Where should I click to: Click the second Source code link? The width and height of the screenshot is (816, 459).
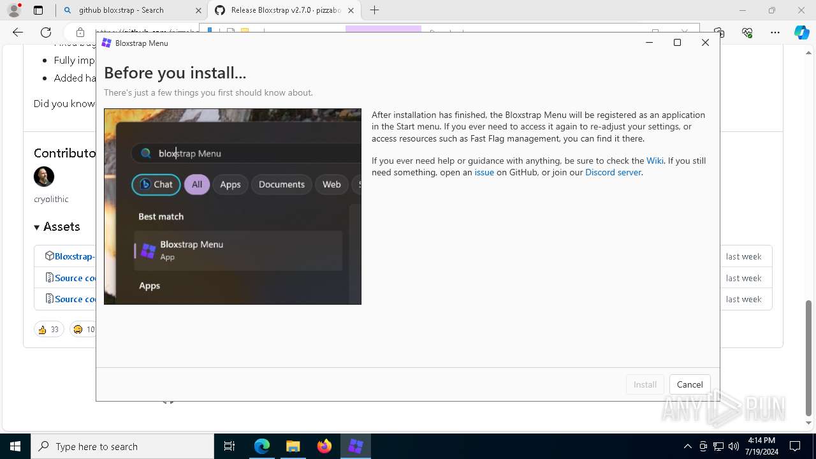[x=75, y=299]
